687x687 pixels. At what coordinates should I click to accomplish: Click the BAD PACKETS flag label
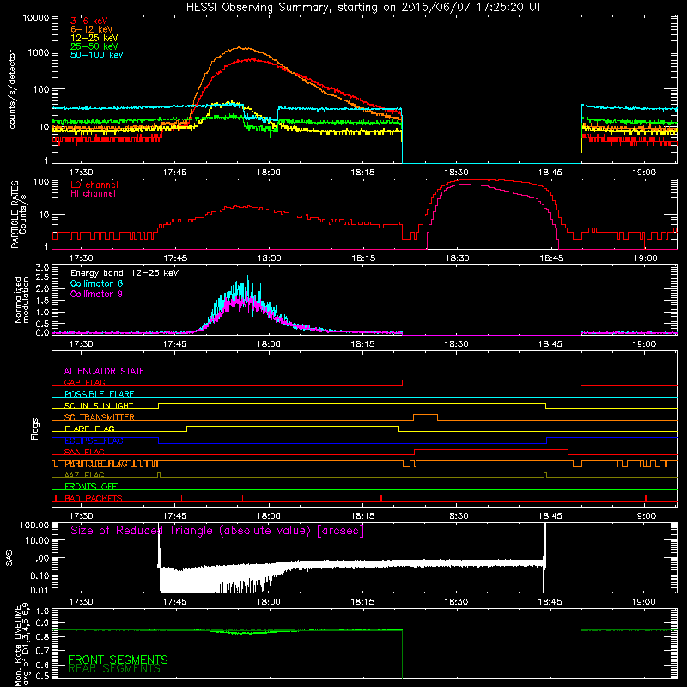(x=94, y=498)
